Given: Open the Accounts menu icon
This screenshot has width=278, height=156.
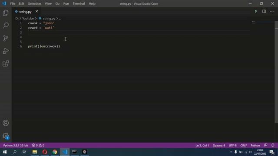Looking at the screenshot, I should pos(6,123).
